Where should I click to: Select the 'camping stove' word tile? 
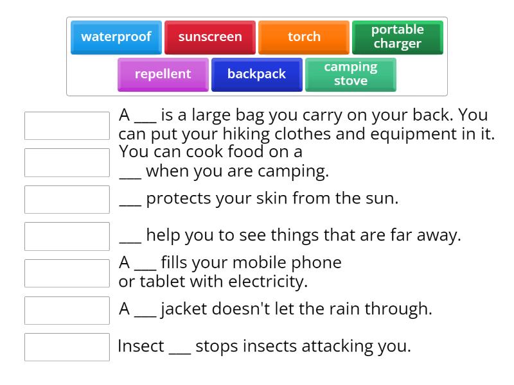point(350,74)
